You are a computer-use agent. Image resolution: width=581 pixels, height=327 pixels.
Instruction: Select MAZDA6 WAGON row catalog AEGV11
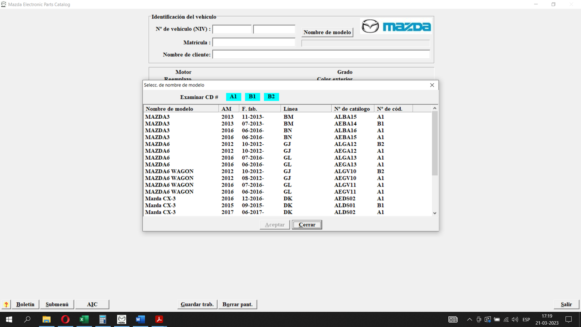(287, 192)
